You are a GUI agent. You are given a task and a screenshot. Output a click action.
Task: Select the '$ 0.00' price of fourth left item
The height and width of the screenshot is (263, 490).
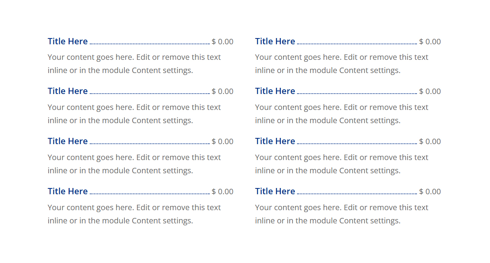(222, 192)
